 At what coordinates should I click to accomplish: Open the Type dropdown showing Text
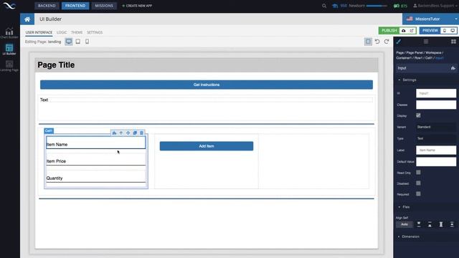pyautogui.click(x=436, y=138)
